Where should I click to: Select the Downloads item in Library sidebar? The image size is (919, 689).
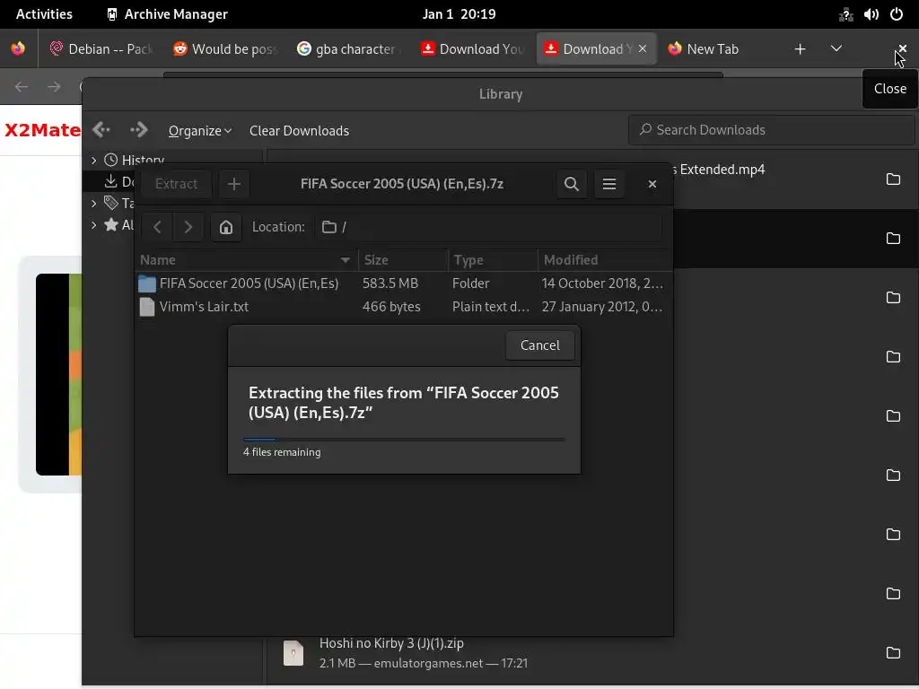point(119,181)
